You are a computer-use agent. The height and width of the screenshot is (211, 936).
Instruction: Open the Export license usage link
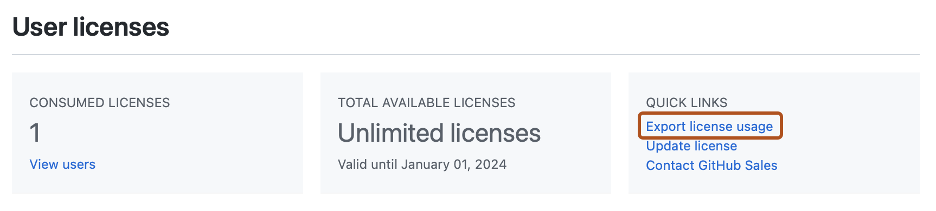coord(709,127)
